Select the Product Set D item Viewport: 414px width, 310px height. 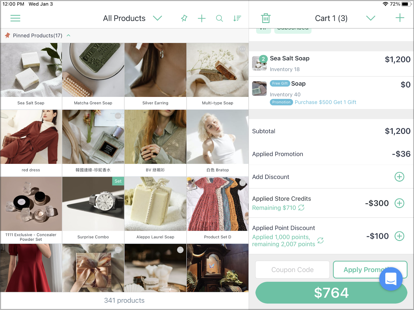click(218, 210)
